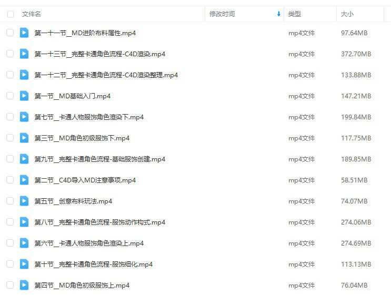Check the box for 第六节 角色渲染上.mp4
Image resolution: width=391 pixels, height=306 pixels.
coord(10,243)
